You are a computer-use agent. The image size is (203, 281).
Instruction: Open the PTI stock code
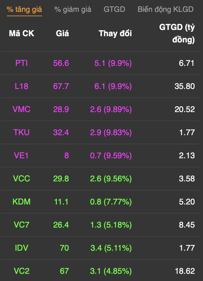[x=21, y=63]
